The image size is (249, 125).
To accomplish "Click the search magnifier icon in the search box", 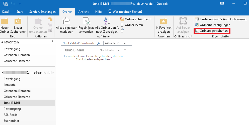I will 99,43.
